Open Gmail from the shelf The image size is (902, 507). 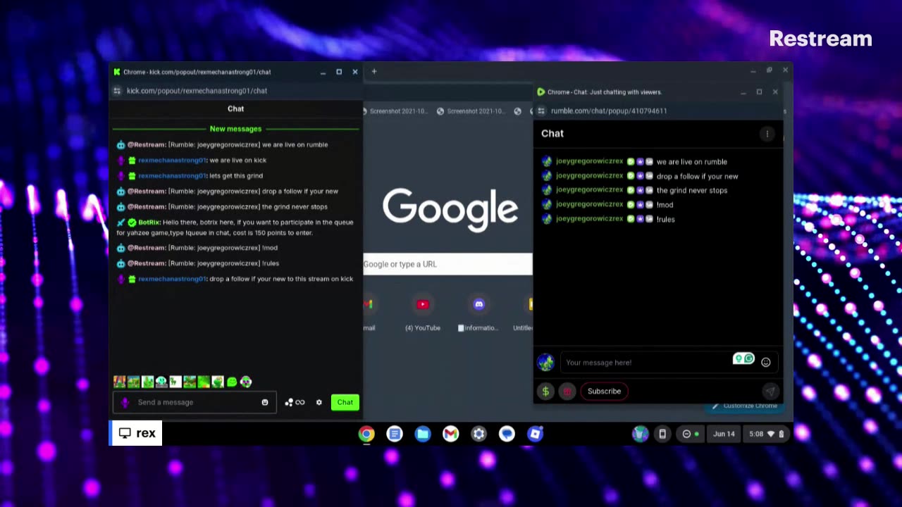pos(451,434)
